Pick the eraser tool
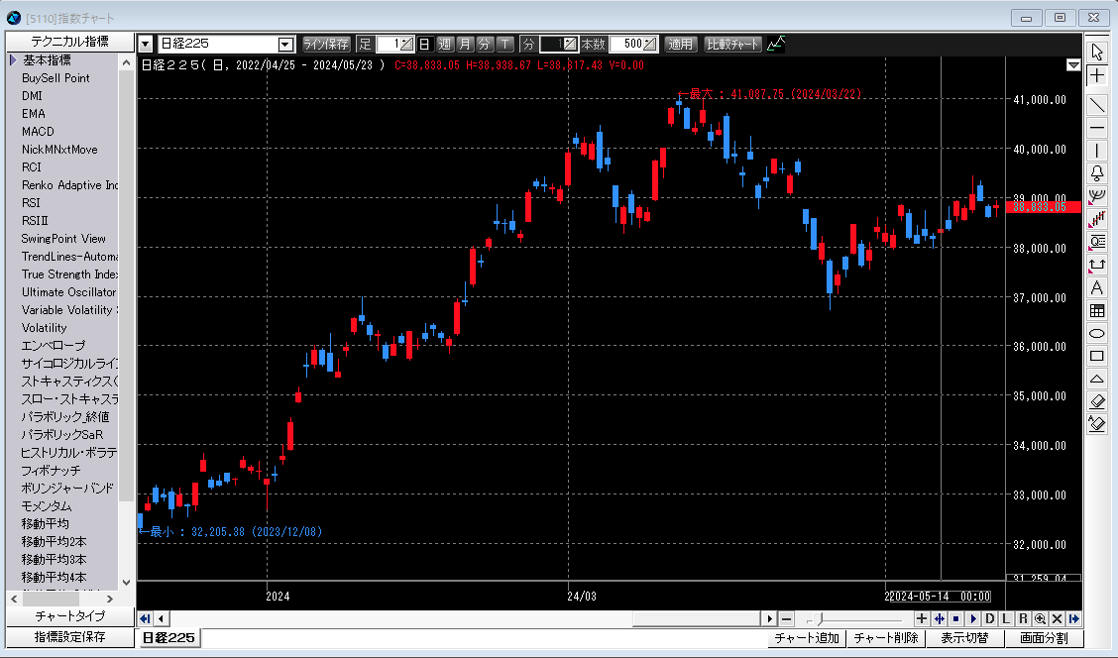This screenshot has width=1118, height=658. pyautogui.click(x=1097, y=402)
